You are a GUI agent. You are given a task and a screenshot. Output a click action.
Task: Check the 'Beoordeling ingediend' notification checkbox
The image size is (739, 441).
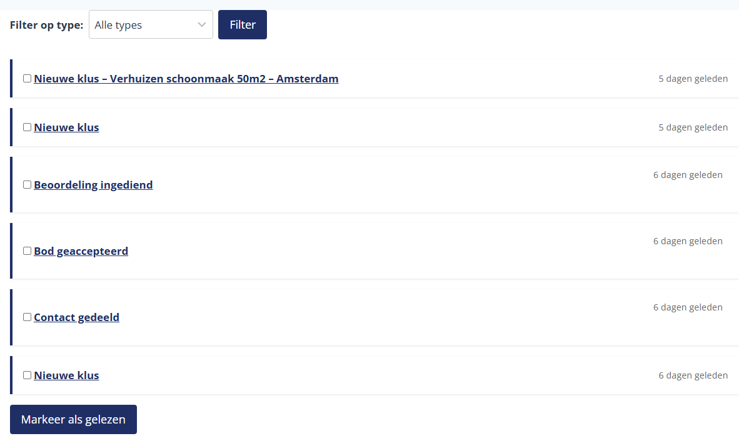[x=27, y=185]
